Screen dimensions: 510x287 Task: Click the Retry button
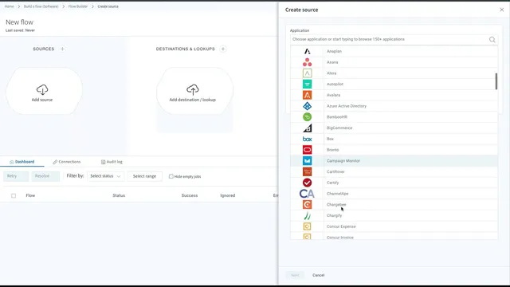pos(16,176)
